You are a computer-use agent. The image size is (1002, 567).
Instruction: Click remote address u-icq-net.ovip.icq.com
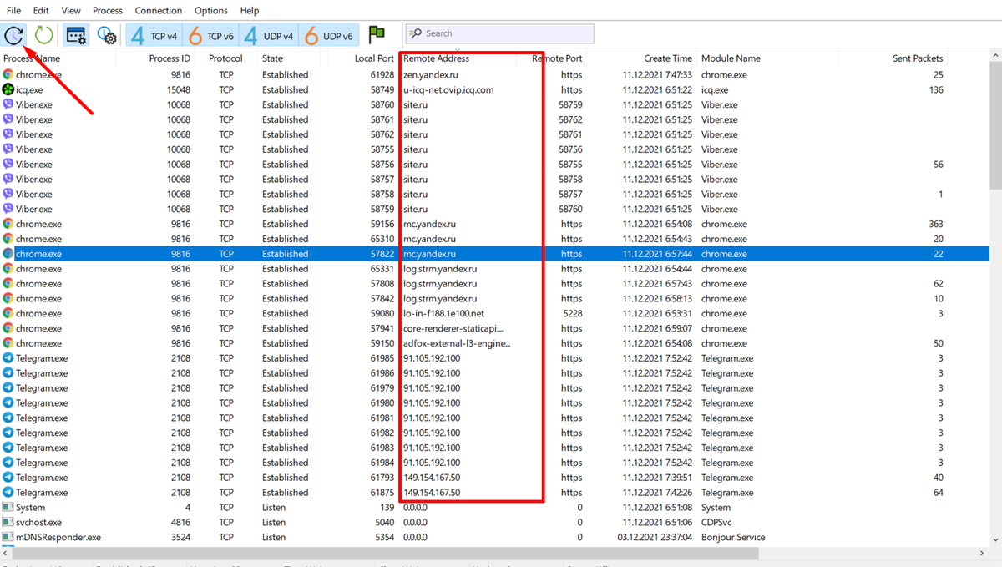(448, 89)
